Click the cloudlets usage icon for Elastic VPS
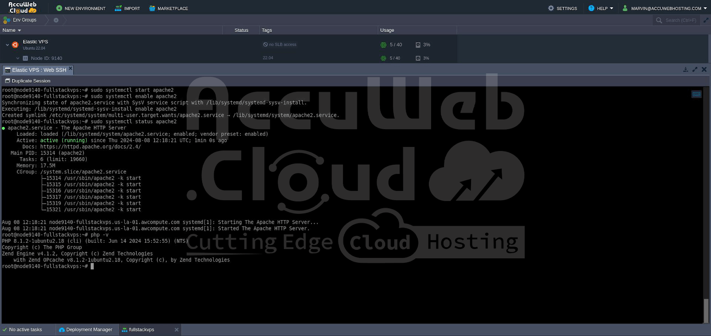 [x=383, y=45]
